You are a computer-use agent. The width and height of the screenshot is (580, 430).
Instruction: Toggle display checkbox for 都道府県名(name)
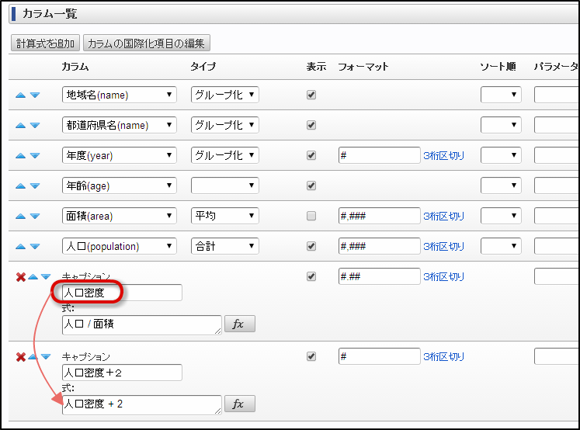[311, 125]
